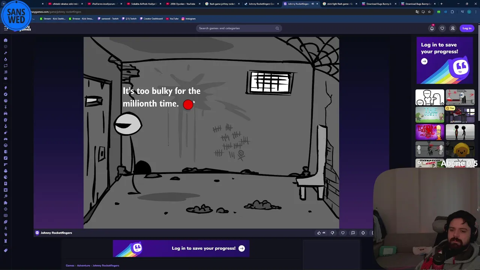Click 'Johnny Rocketfingers' breadcrumb link

(x=106, y=265)
